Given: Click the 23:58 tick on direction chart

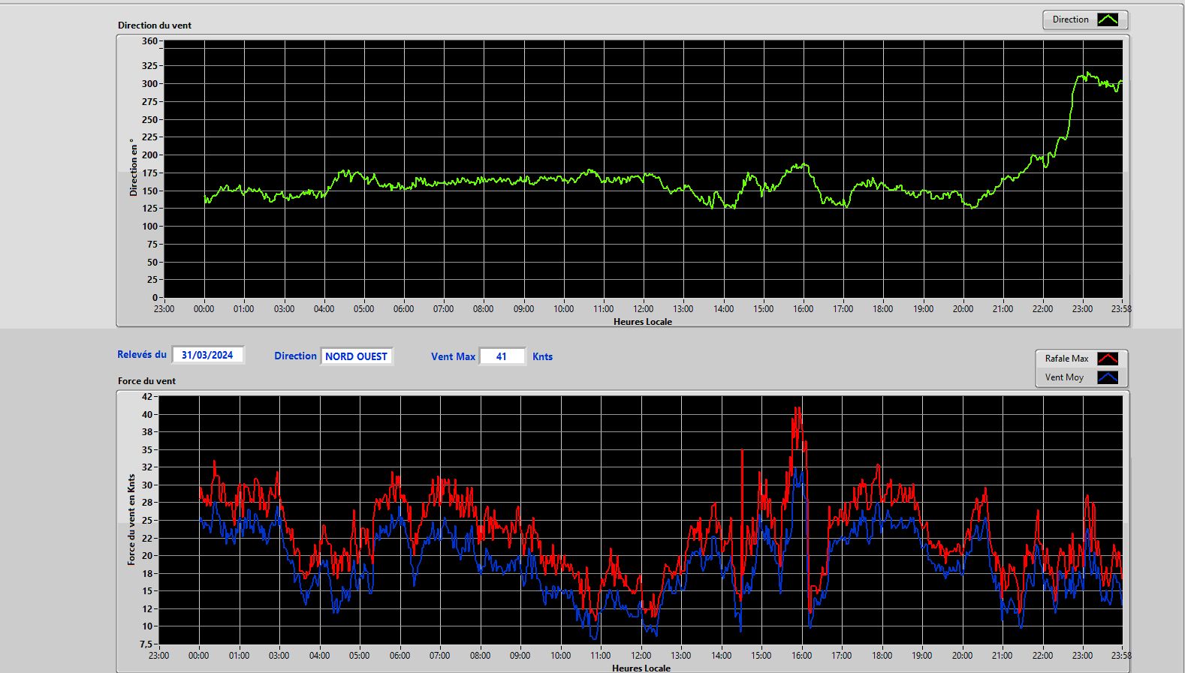Looking at the screenshot, I should 1121,308.
